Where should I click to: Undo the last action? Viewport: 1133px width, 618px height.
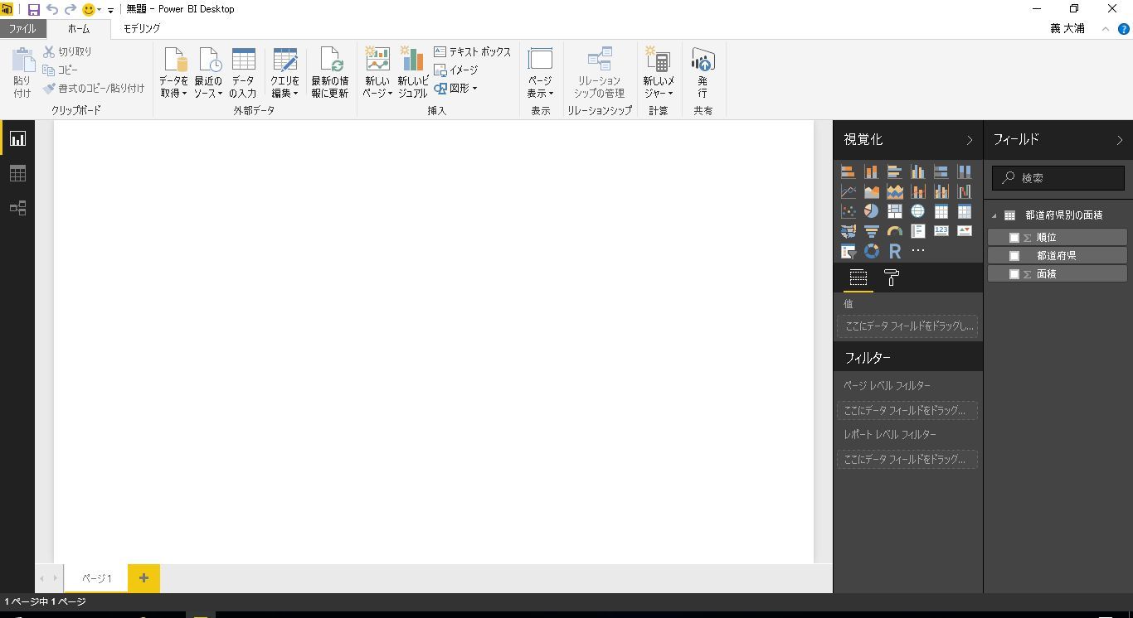52,9
